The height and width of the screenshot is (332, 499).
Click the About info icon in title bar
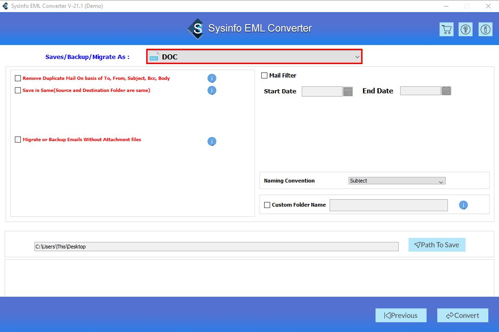click(485, 29)
